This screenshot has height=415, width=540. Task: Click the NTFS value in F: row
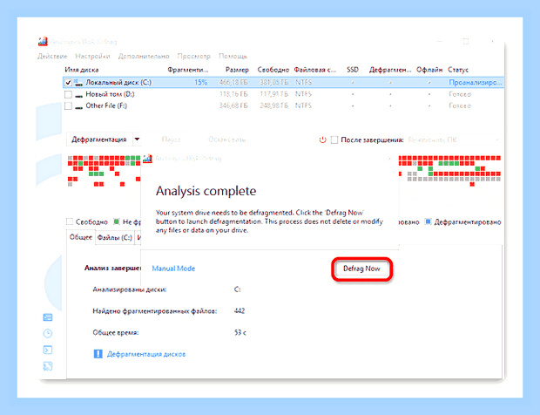(303, 105)
